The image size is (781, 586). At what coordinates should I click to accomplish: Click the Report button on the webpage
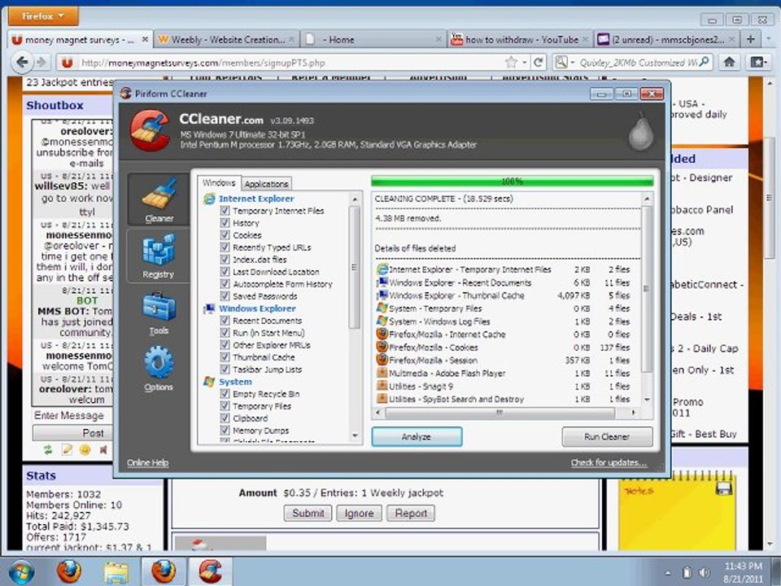click(x=411, y=514)
